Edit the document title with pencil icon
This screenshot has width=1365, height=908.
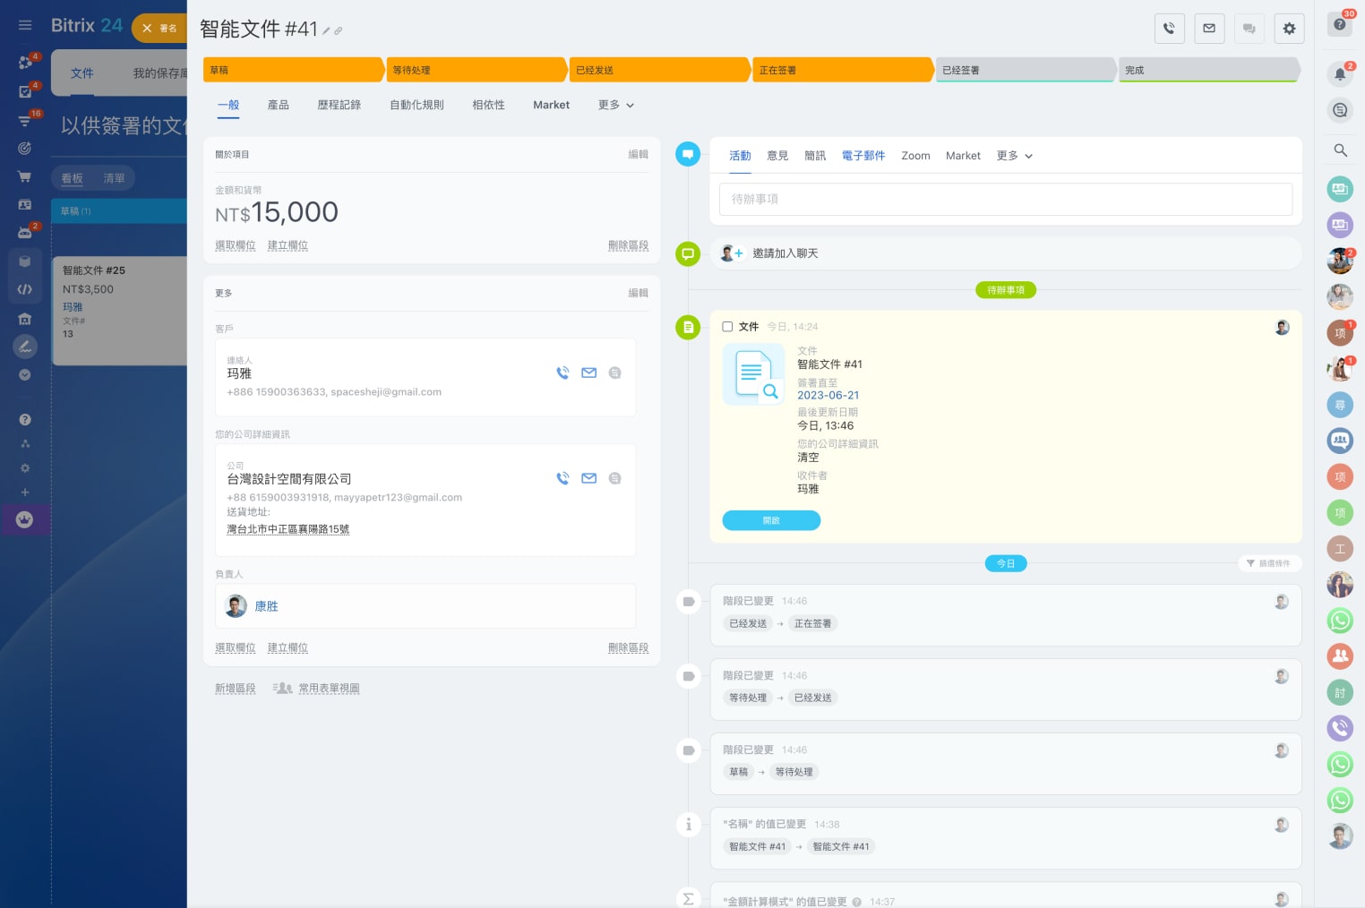pos(326,31)
